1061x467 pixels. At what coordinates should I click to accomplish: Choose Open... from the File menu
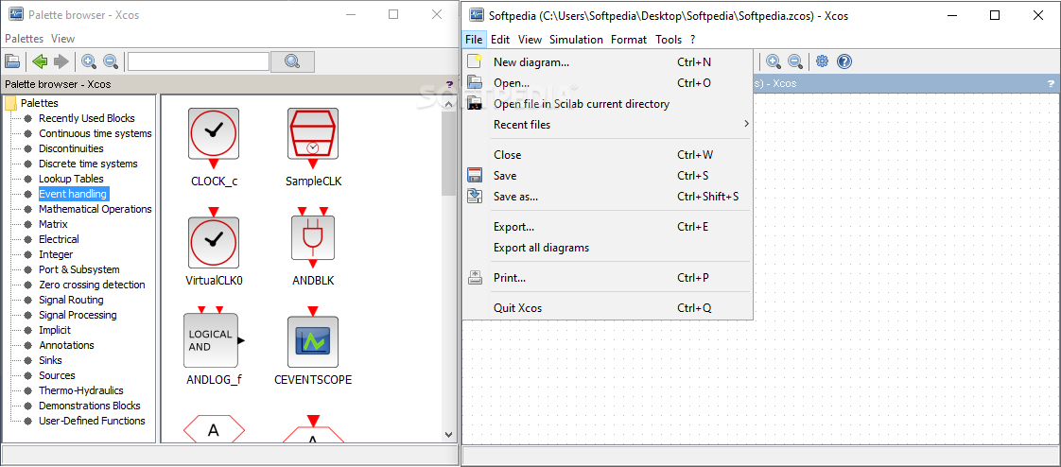click(608, 83)
